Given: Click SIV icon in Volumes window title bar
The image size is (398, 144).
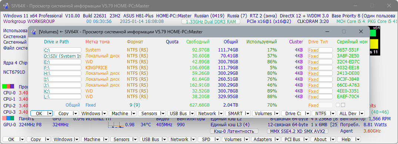Looking at the screenshot, I should click(33, 32).
